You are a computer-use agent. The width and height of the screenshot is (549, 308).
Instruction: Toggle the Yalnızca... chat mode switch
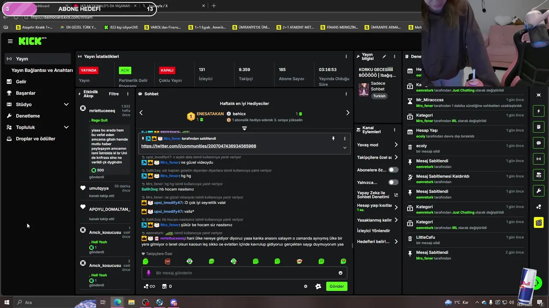[x=393, y=182]
